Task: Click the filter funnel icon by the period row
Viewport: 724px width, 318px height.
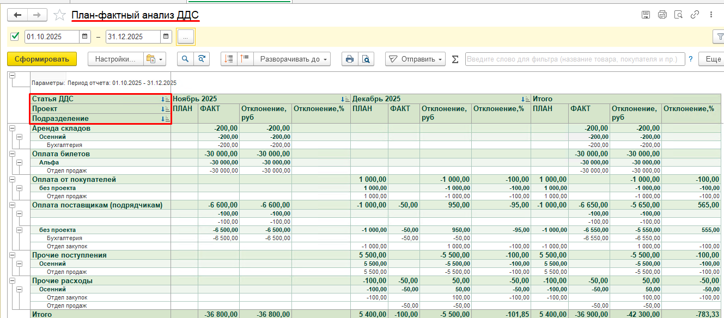Action: 719,36
